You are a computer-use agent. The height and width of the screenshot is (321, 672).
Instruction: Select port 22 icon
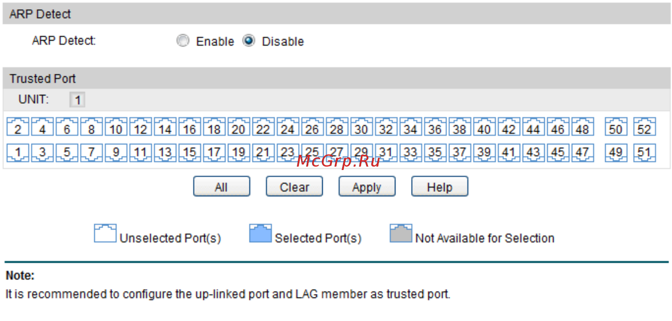[263, 127]
